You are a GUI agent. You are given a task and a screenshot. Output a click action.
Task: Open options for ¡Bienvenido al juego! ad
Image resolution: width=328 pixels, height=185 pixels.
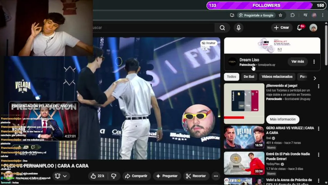click(319, 87)
